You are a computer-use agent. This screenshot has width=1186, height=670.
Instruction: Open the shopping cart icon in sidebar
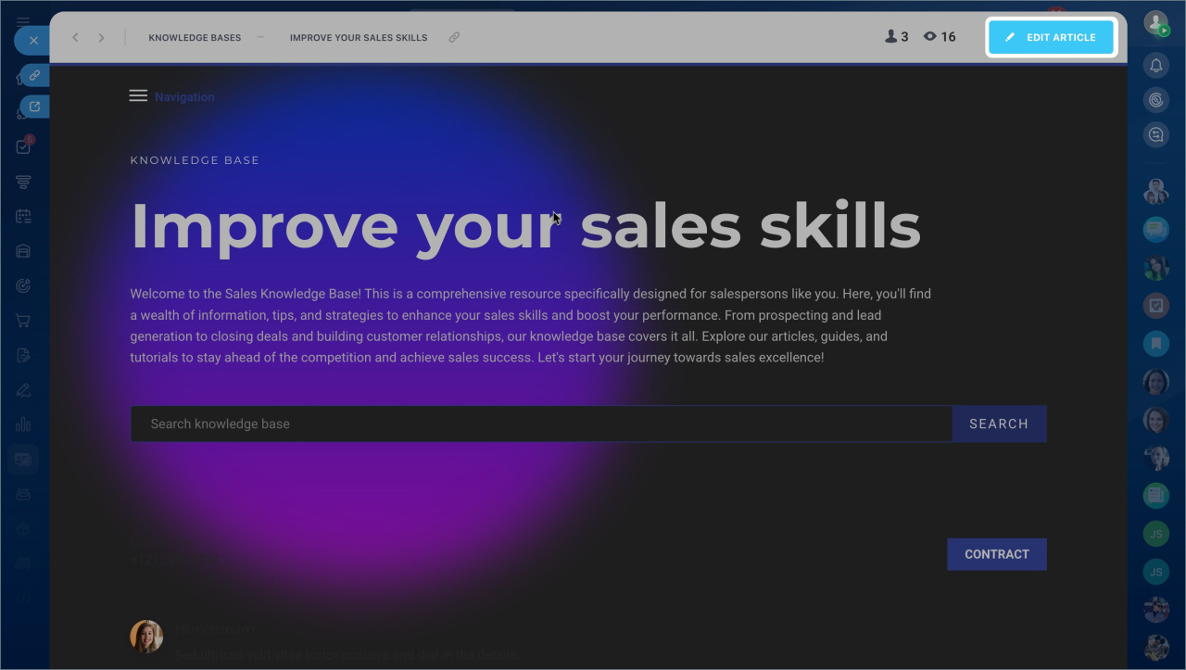23,321
